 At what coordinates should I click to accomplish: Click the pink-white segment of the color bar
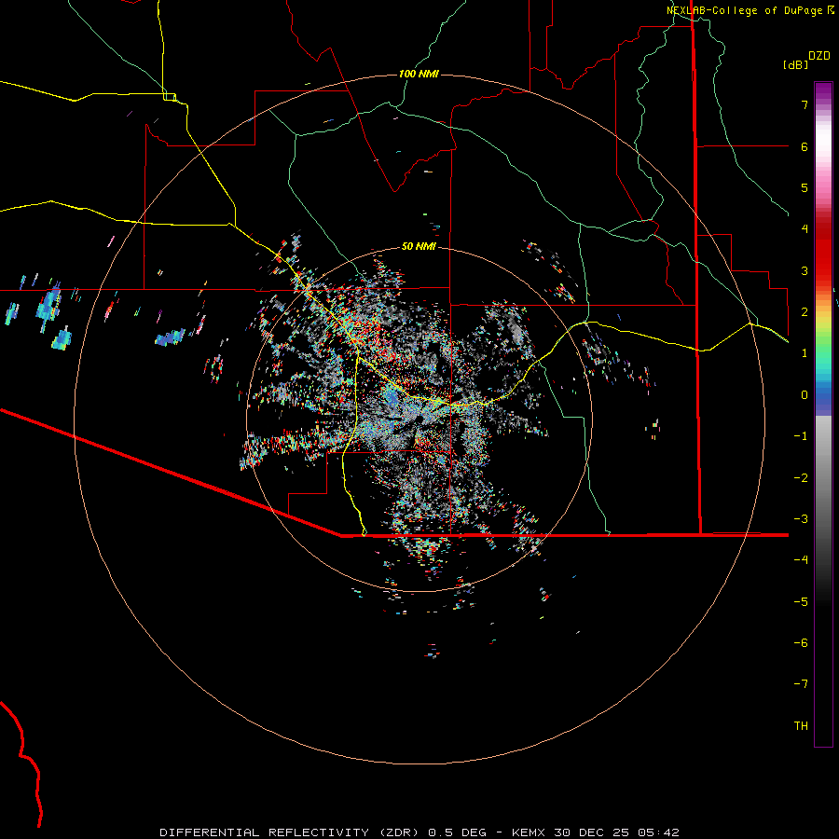823,155
